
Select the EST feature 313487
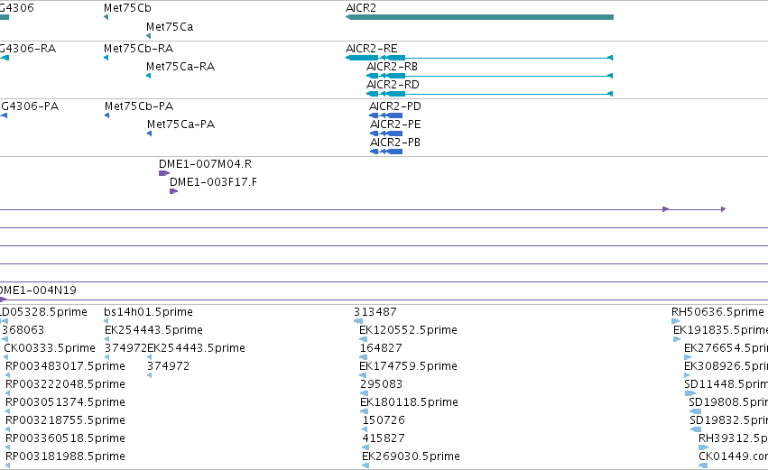358,321
